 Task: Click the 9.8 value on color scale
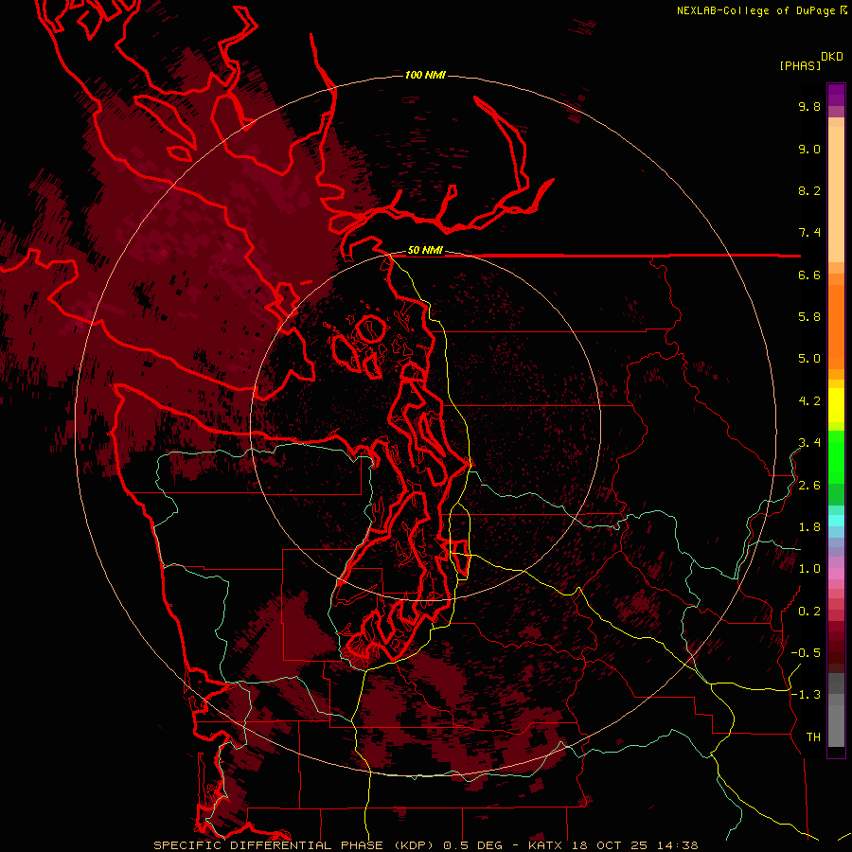pyautogui.click(x=809, y=106)
